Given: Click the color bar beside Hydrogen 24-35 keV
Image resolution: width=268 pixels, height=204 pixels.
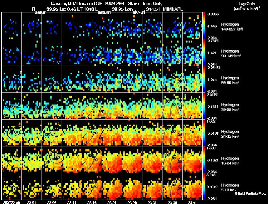Looking at the screenshot, I should (x=204, y=133).
